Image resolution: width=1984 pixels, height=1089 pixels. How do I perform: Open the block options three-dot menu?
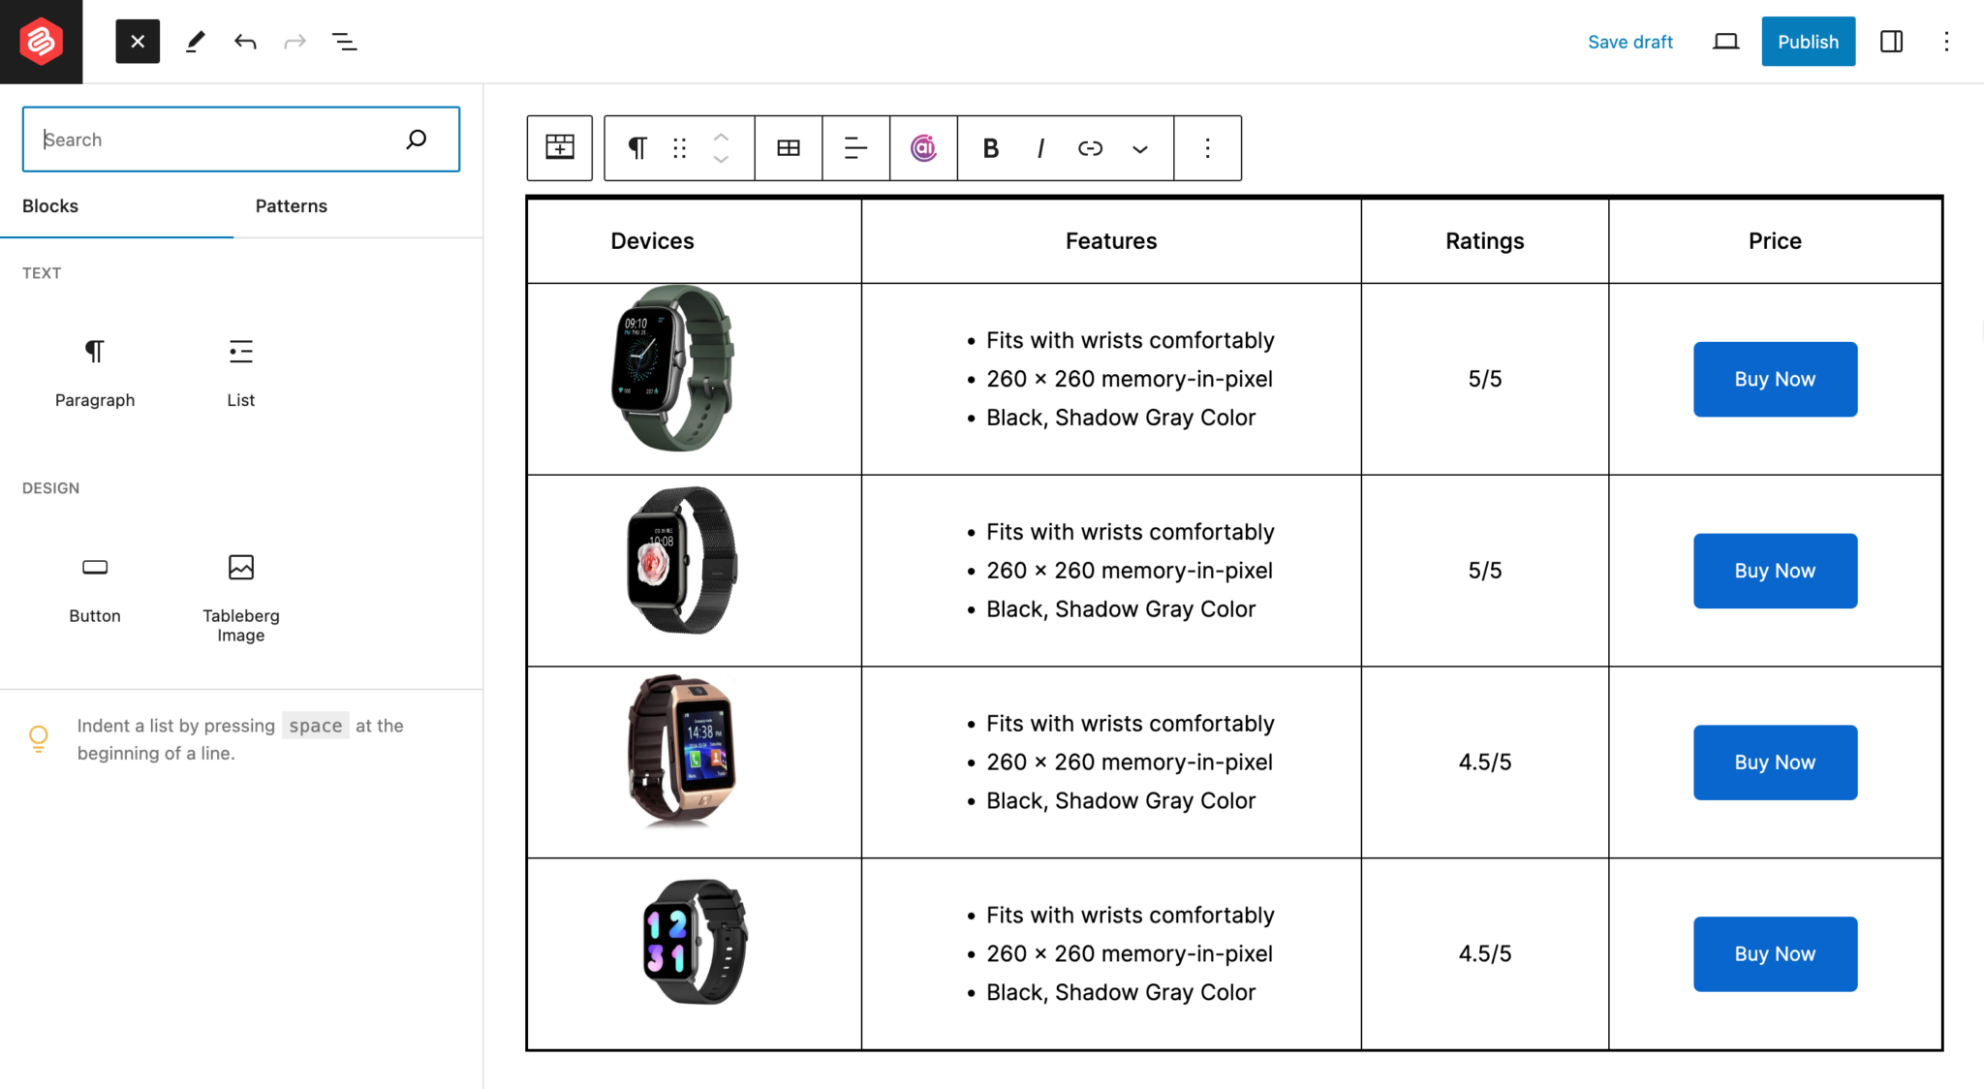(1207, 147)
